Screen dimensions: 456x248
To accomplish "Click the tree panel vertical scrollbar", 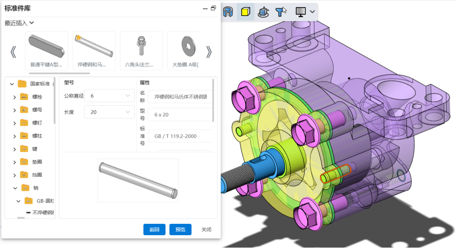I will [x=55, y=102].
